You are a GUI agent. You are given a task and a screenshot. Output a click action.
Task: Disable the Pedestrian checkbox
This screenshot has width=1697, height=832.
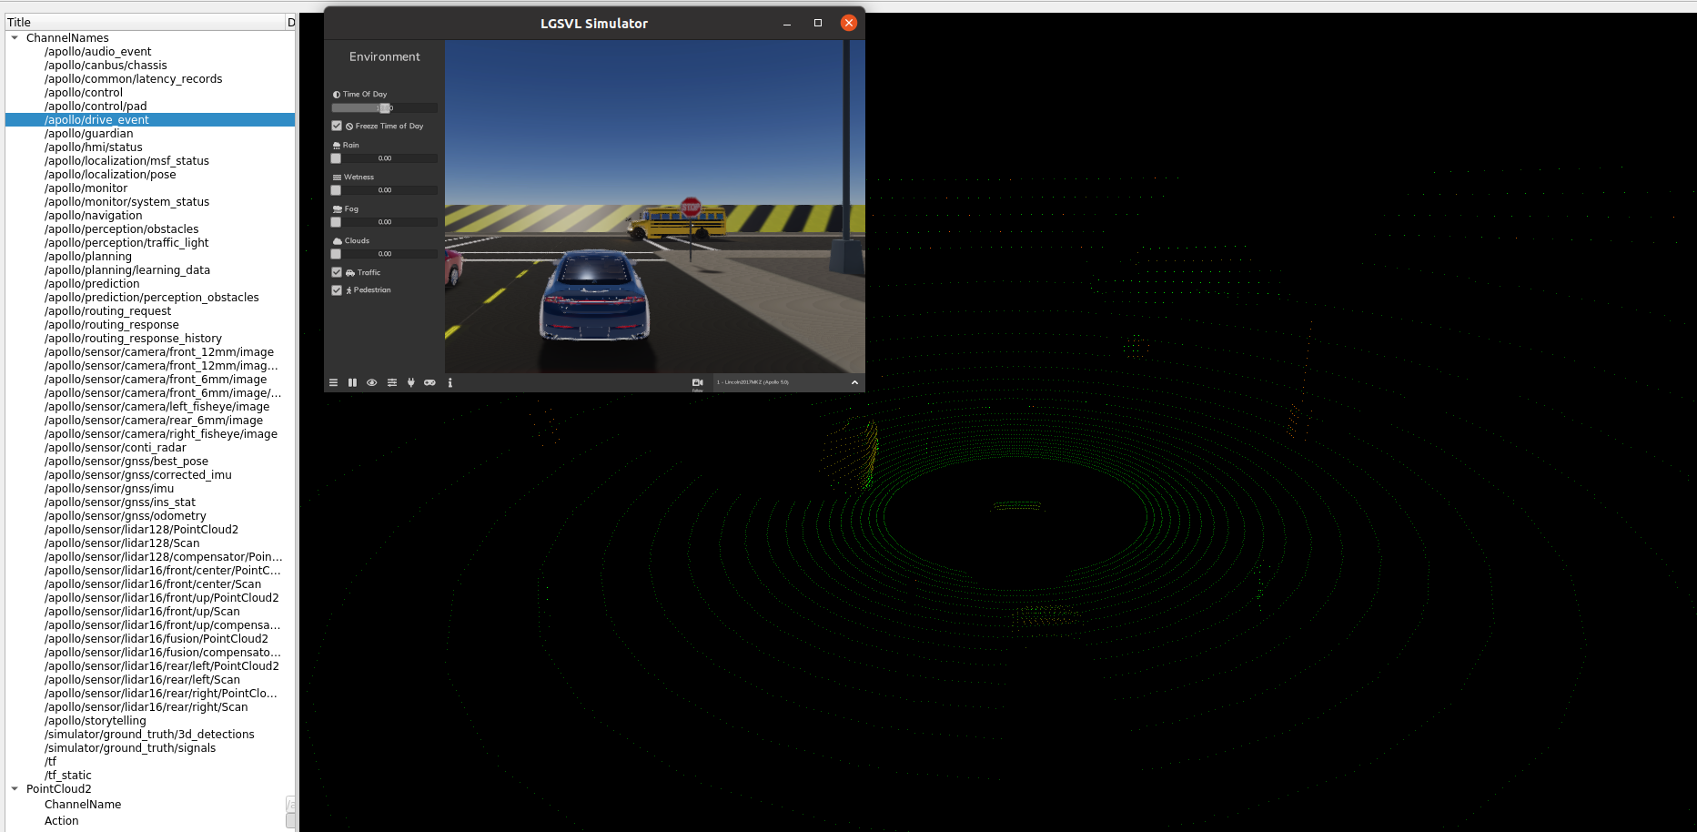click(x=337, y=289)
